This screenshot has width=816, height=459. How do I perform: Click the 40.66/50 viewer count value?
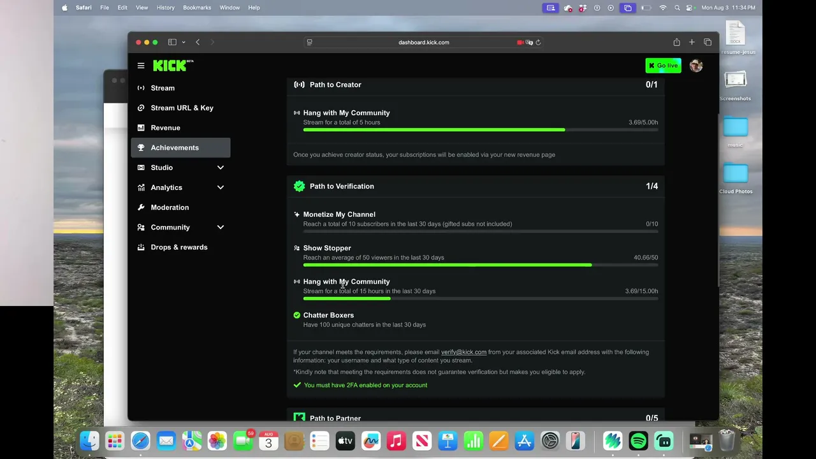click(646, 258)
